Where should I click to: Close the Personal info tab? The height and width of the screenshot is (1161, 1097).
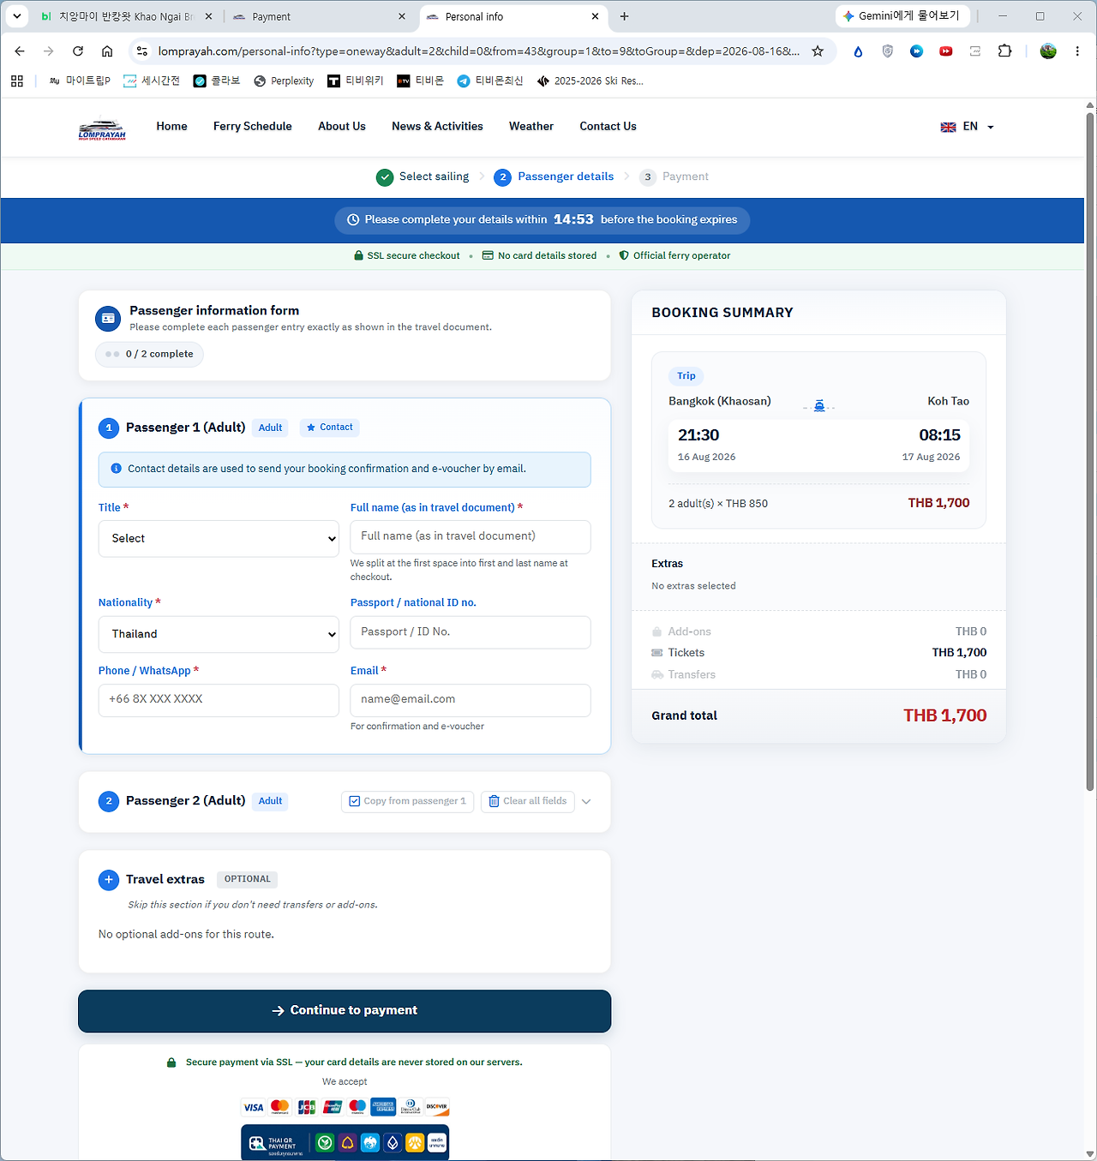[596, 16]
